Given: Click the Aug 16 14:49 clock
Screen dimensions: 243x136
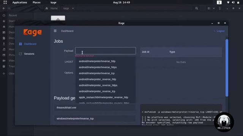Looking at the screenshot, I should click(x=121, y=3).
